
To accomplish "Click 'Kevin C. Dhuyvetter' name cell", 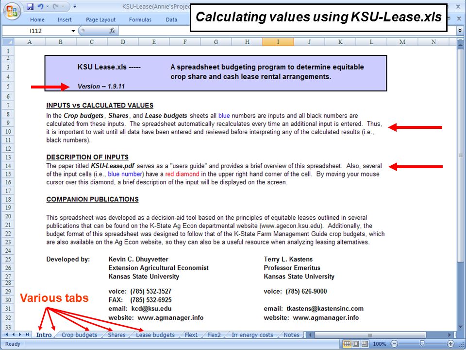I will (x=138, y=259).
